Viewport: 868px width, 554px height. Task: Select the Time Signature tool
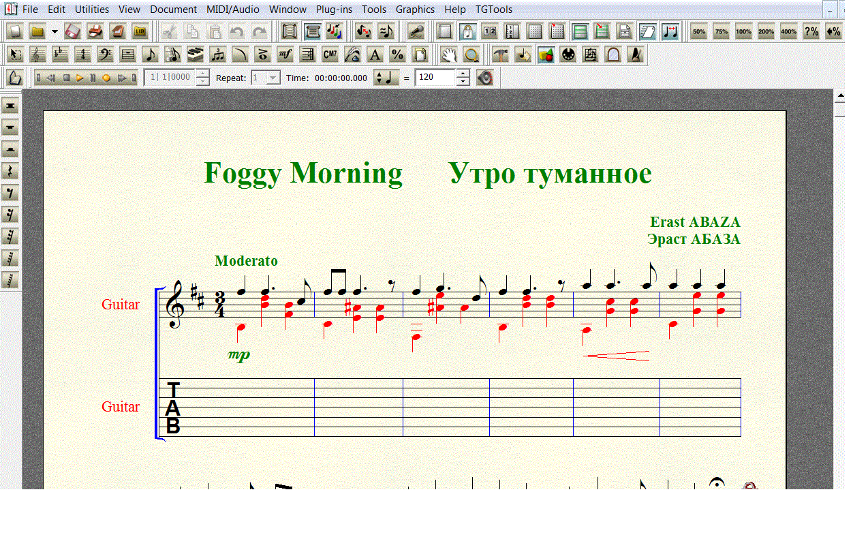tap(82, 55)
